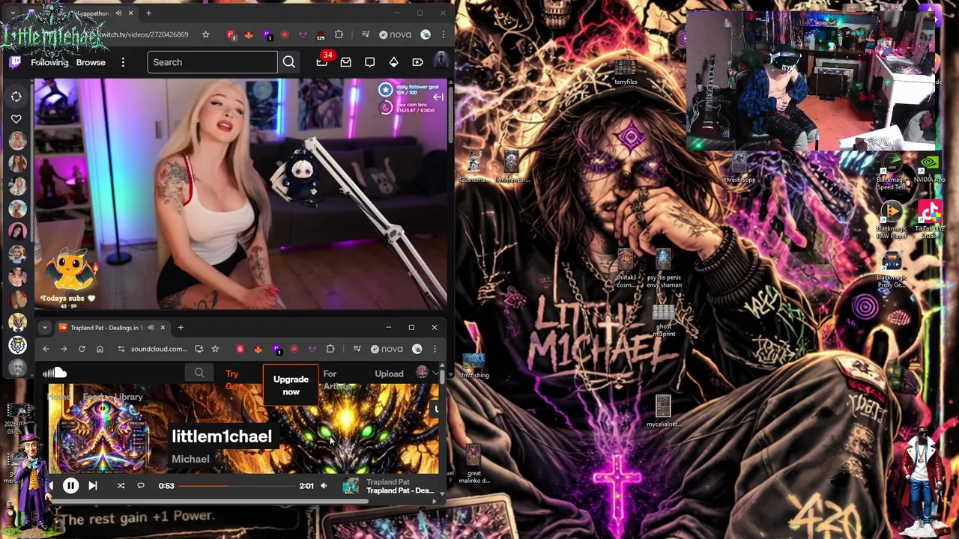Click the SoundCloud volume speaker icon
The image size is (959, 539).
pyautogui.click(x=324, y=486)
